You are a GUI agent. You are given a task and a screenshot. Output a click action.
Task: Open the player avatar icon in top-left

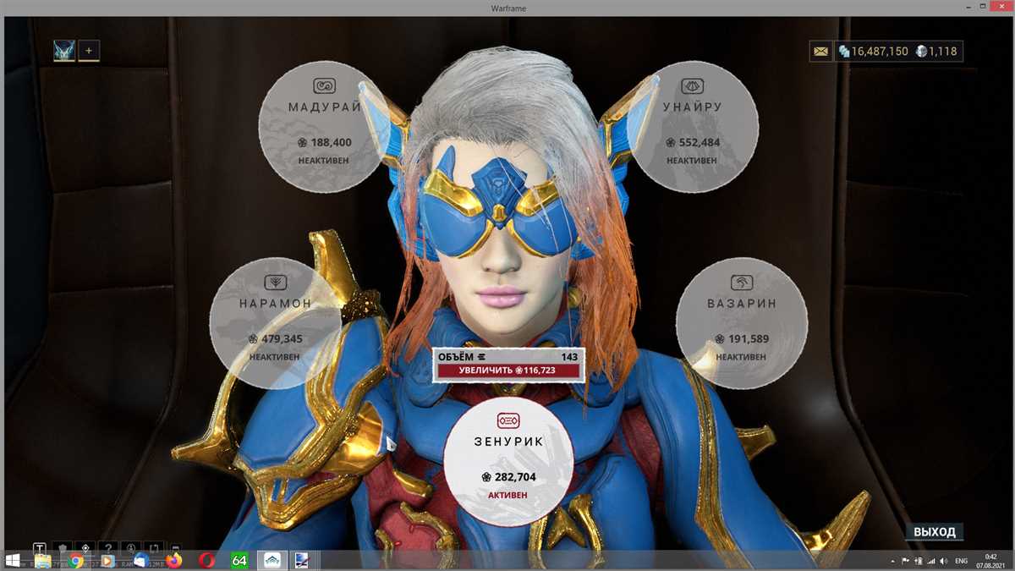tap(64, 51)
